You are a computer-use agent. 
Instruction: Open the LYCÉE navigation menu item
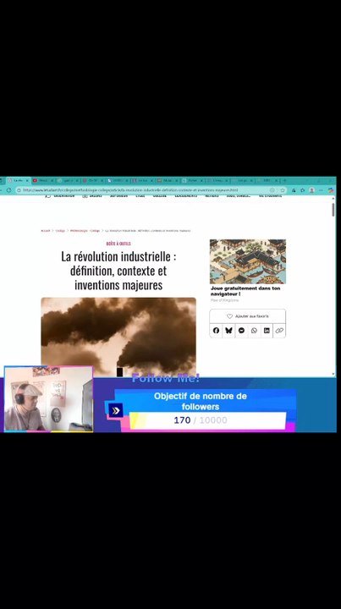coord(140,196)
